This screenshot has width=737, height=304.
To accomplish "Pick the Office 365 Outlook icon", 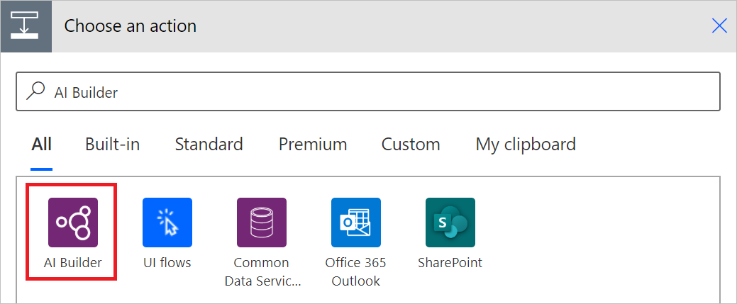I will (355, 222).
